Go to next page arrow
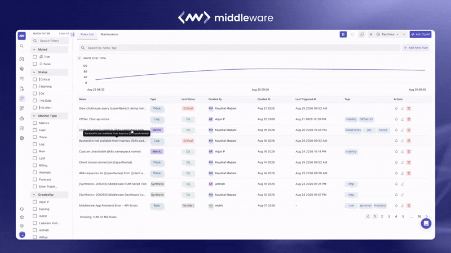 coord(427,216)
